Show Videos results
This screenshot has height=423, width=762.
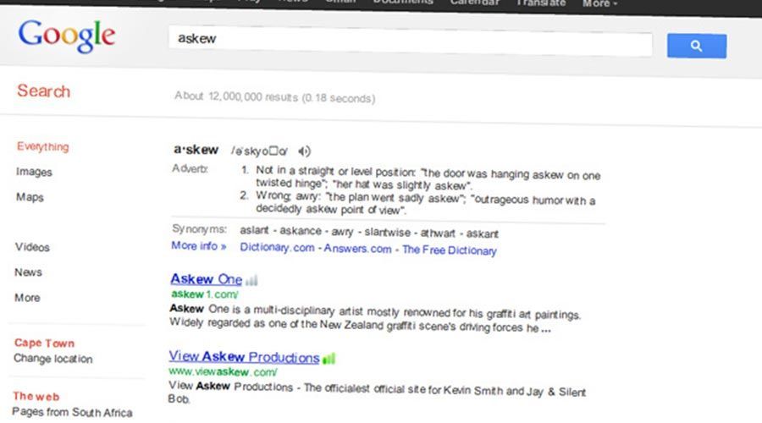[x=32, y=247]
